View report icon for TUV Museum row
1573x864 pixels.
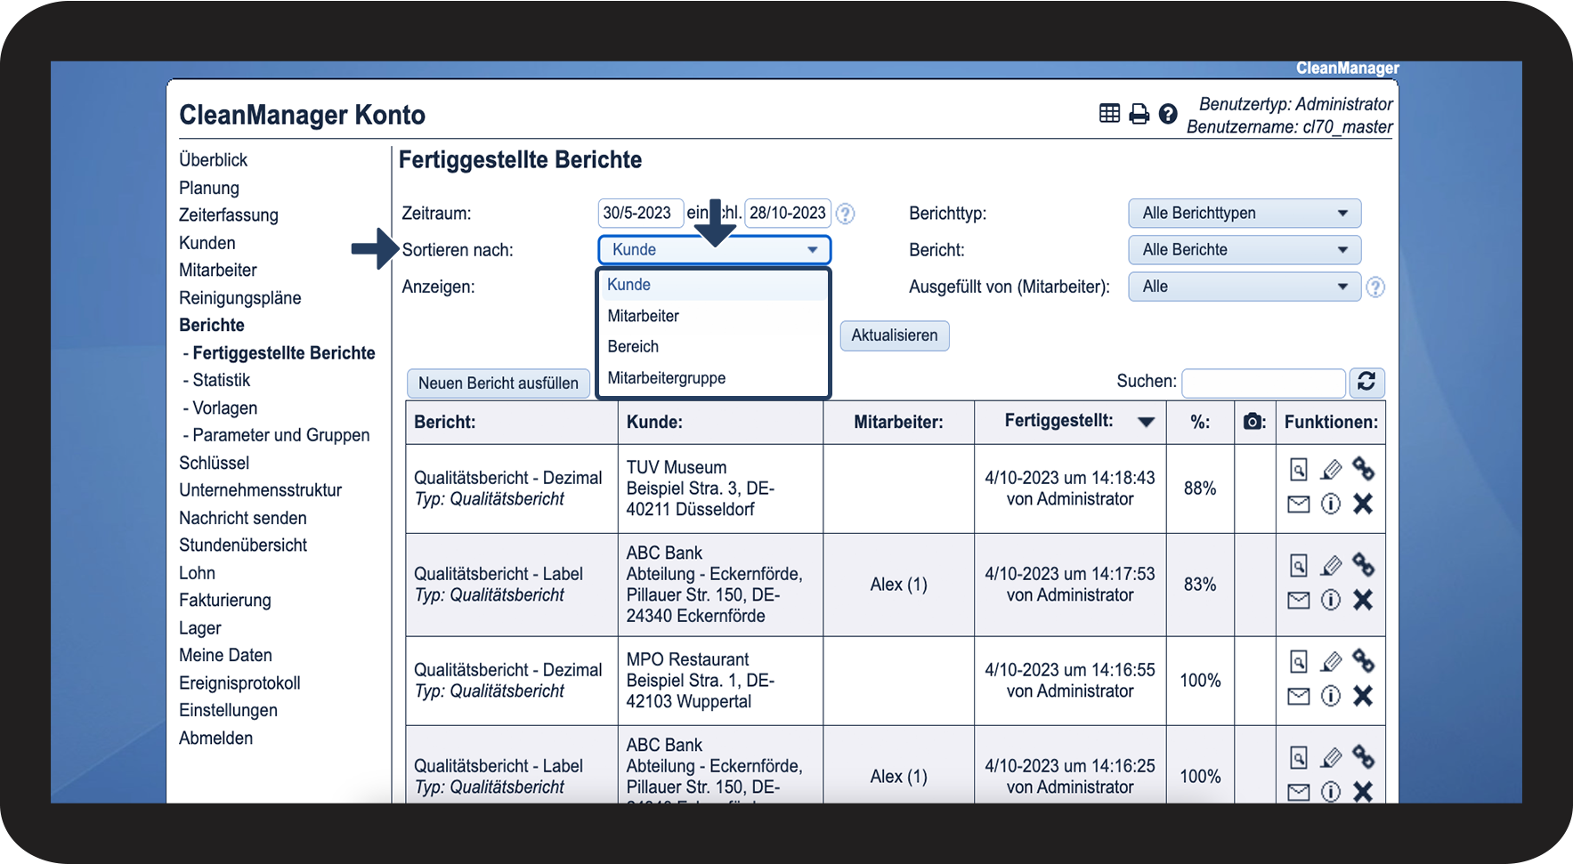[x=1299, y=469]
